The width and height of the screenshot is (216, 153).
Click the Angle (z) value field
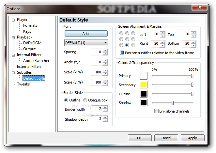click(x=97, y=62)
